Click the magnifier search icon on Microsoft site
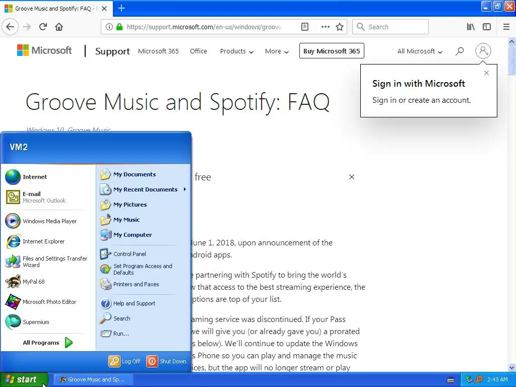Viewport: 516px width, 387px height. (x=460, y=51)
